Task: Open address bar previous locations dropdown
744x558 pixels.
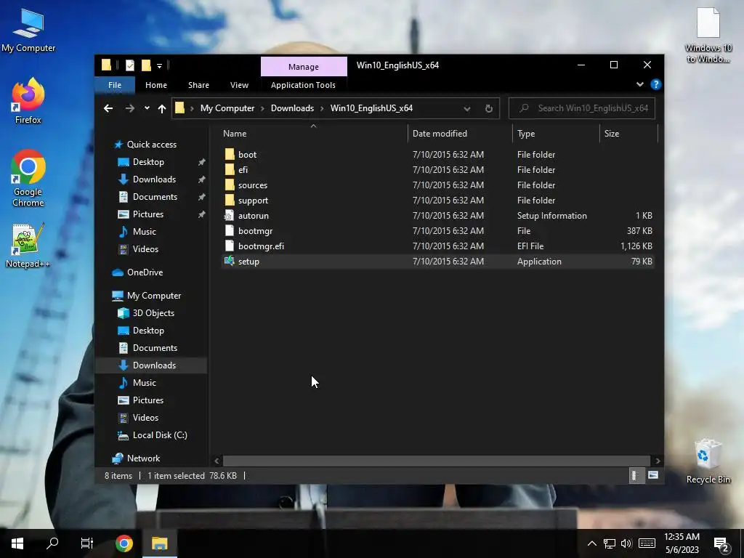Action: tap(467, 109)
